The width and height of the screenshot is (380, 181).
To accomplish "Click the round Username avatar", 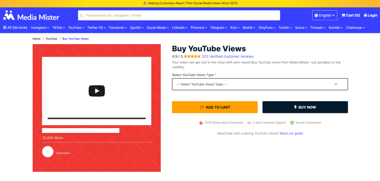I will (x=48, y=152).
